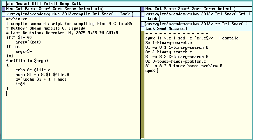Click the left column's purple layout box
This screenshot has height=140, width=253.
3,9
